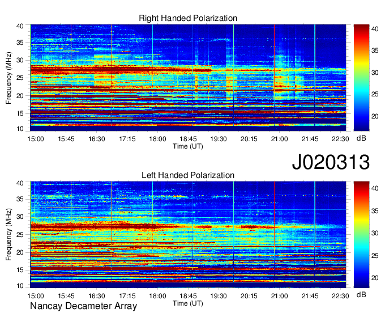The height and width of the screenshot is (313, 385).
Task: Click the dB label under upper colorbar
Action: [361, 138]
